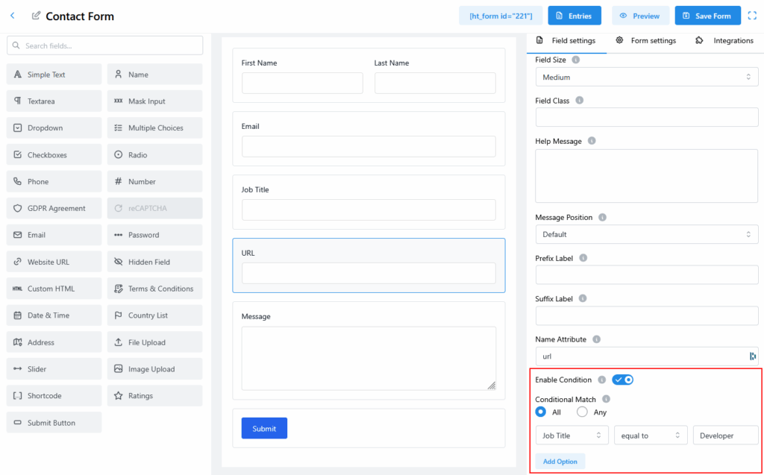Click the info icon next to Enable Condition
This screenshot has height=475, width=764.
tap(602, 380)
